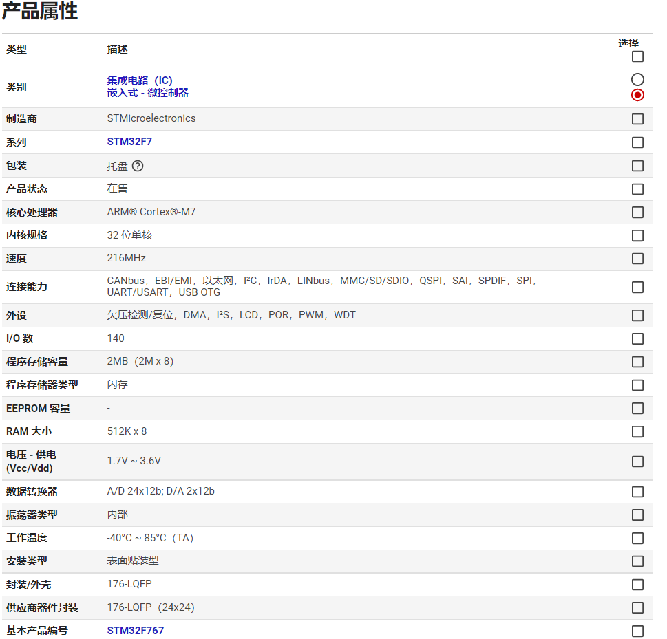Select the 集成电路 (IC) radio button
The height and width of the screenshot is (639, 667).
tap(637, 79)
